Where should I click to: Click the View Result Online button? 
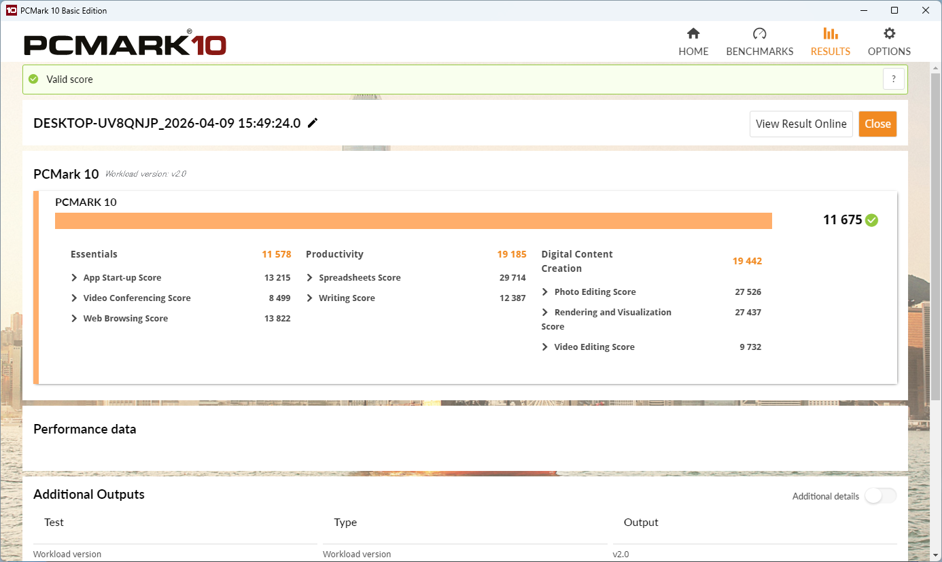click(x=801, y=124)
